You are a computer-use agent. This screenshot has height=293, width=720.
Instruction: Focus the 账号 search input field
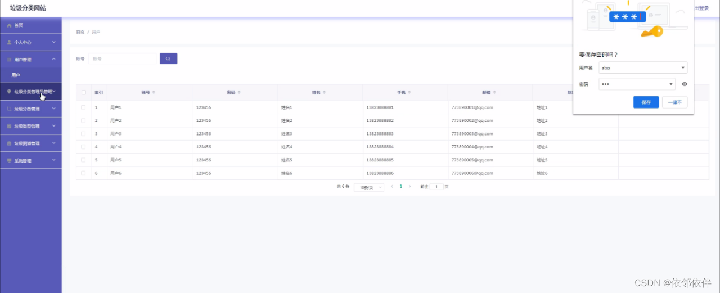pos(122,58)
